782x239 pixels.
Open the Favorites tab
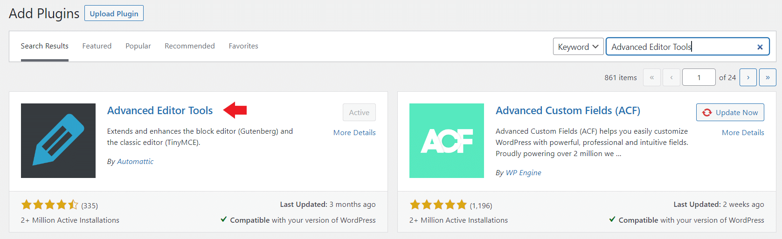point(243,46)
